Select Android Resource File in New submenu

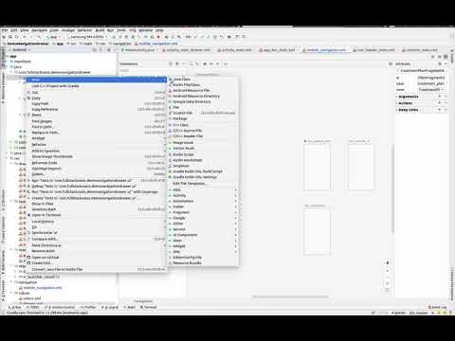point(203,90)
